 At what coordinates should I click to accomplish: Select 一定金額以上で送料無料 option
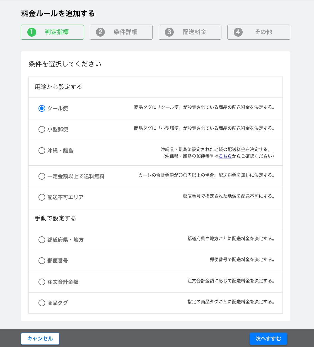pos(42,176)
